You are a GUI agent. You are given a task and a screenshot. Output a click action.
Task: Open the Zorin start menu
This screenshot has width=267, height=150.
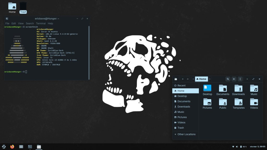coord(4,147)
